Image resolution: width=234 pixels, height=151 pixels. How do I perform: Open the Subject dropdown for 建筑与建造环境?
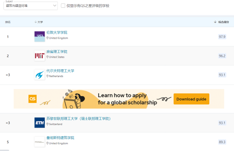coord(31,6)
